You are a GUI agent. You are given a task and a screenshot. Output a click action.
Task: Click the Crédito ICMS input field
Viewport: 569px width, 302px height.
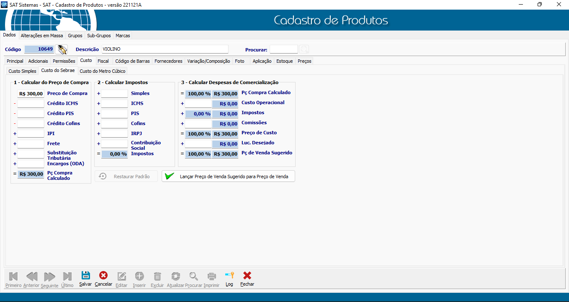[x=31, y=104]
